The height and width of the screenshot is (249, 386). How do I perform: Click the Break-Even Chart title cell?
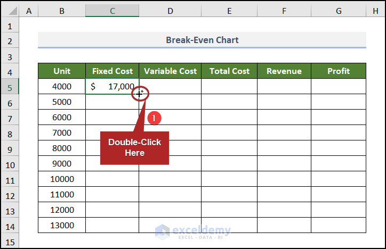pyautogui.click(x=202, y=40)
